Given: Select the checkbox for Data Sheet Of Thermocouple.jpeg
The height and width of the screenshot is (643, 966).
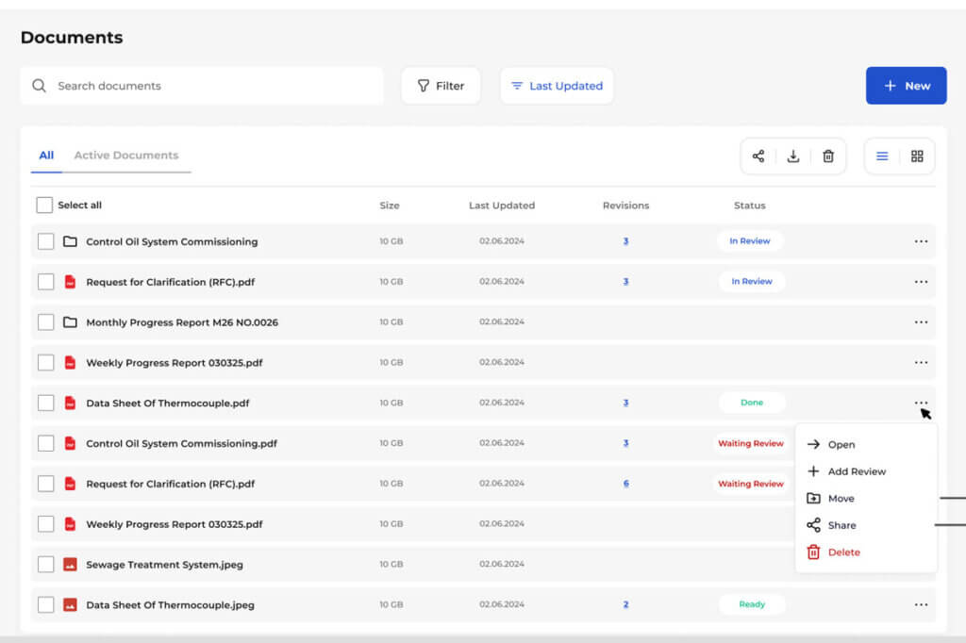Looking at the screenshot, I should click(x=45, y=604).
